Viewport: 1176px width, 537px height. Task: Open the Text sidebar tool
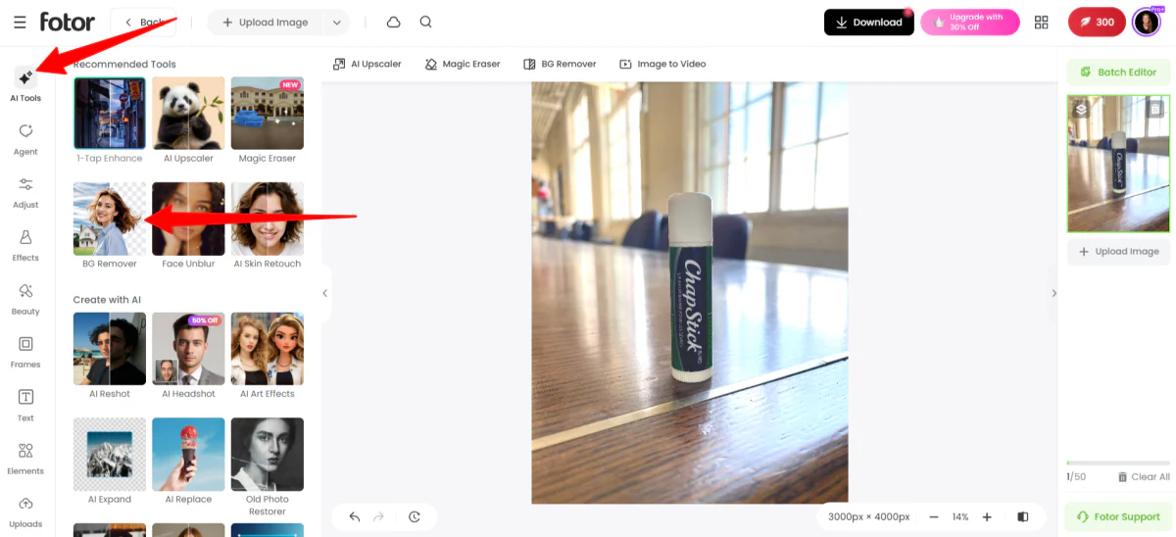pos(25,405)
